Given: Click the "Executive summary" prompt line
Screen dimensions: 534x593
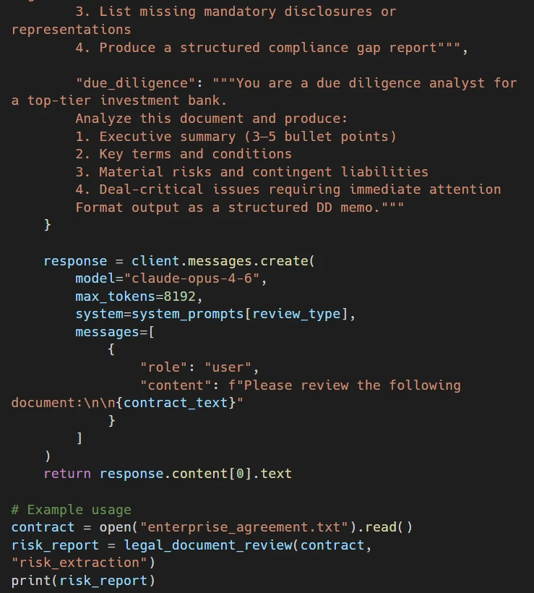Looking at the screenshot, I should [236, 137].
